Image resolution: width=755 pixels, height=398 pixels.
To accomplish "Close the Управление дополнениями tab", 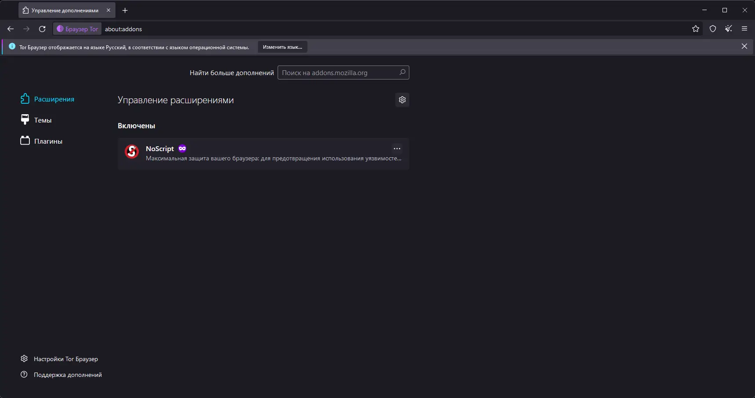I will click(x=108, y=11).
